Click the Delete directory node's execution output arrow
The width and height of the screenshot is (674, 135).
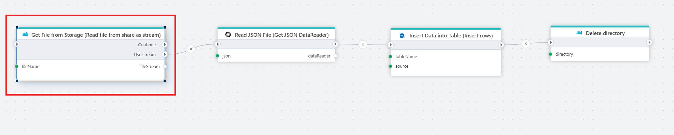click(649, 43)
